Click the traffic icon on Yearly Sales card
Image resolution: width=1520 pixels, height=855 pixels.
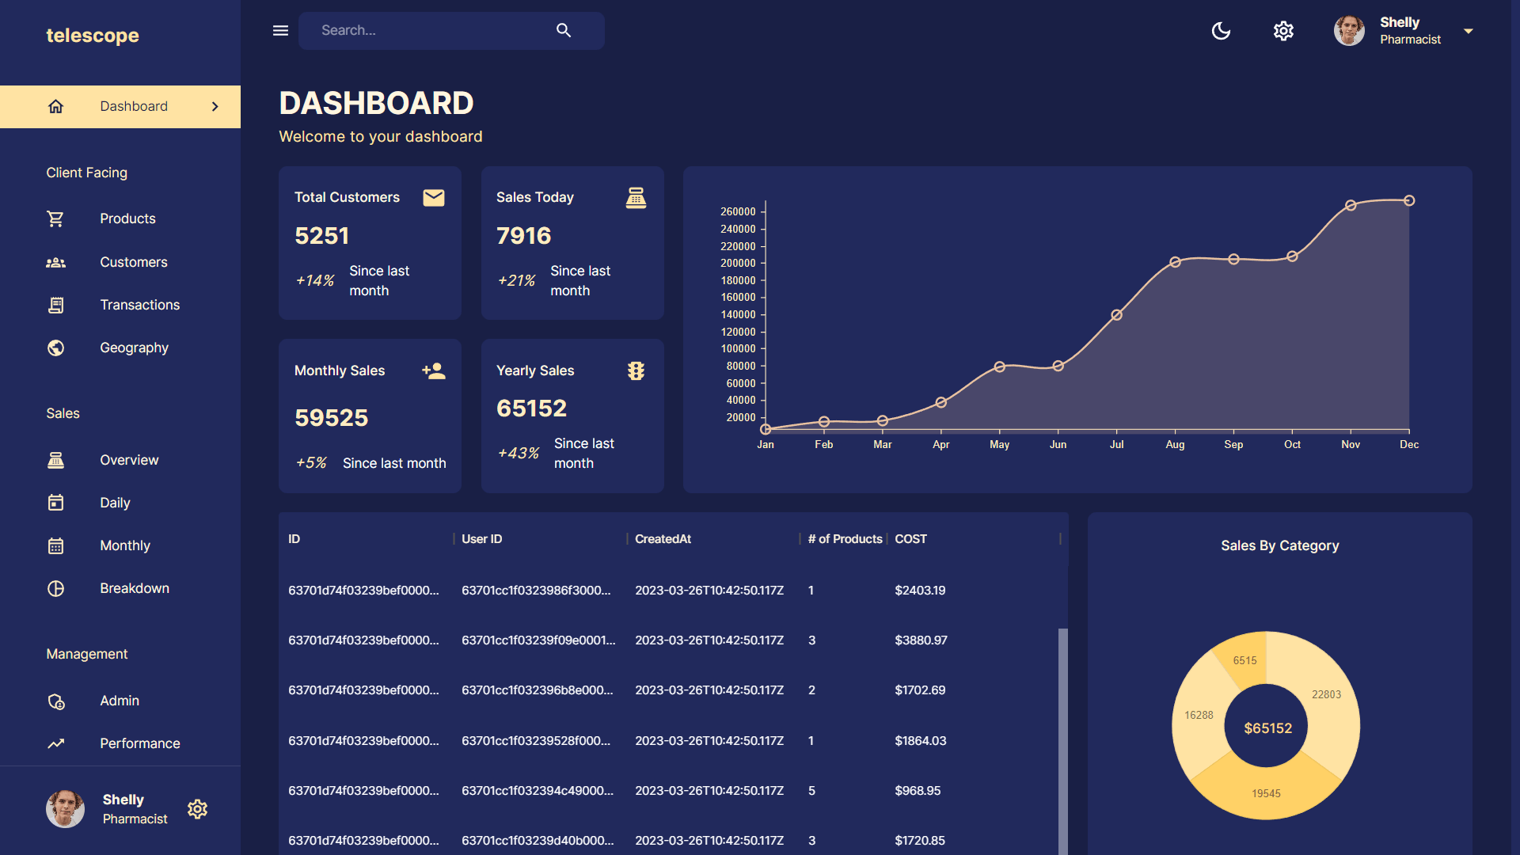click(x=636, y=370)
